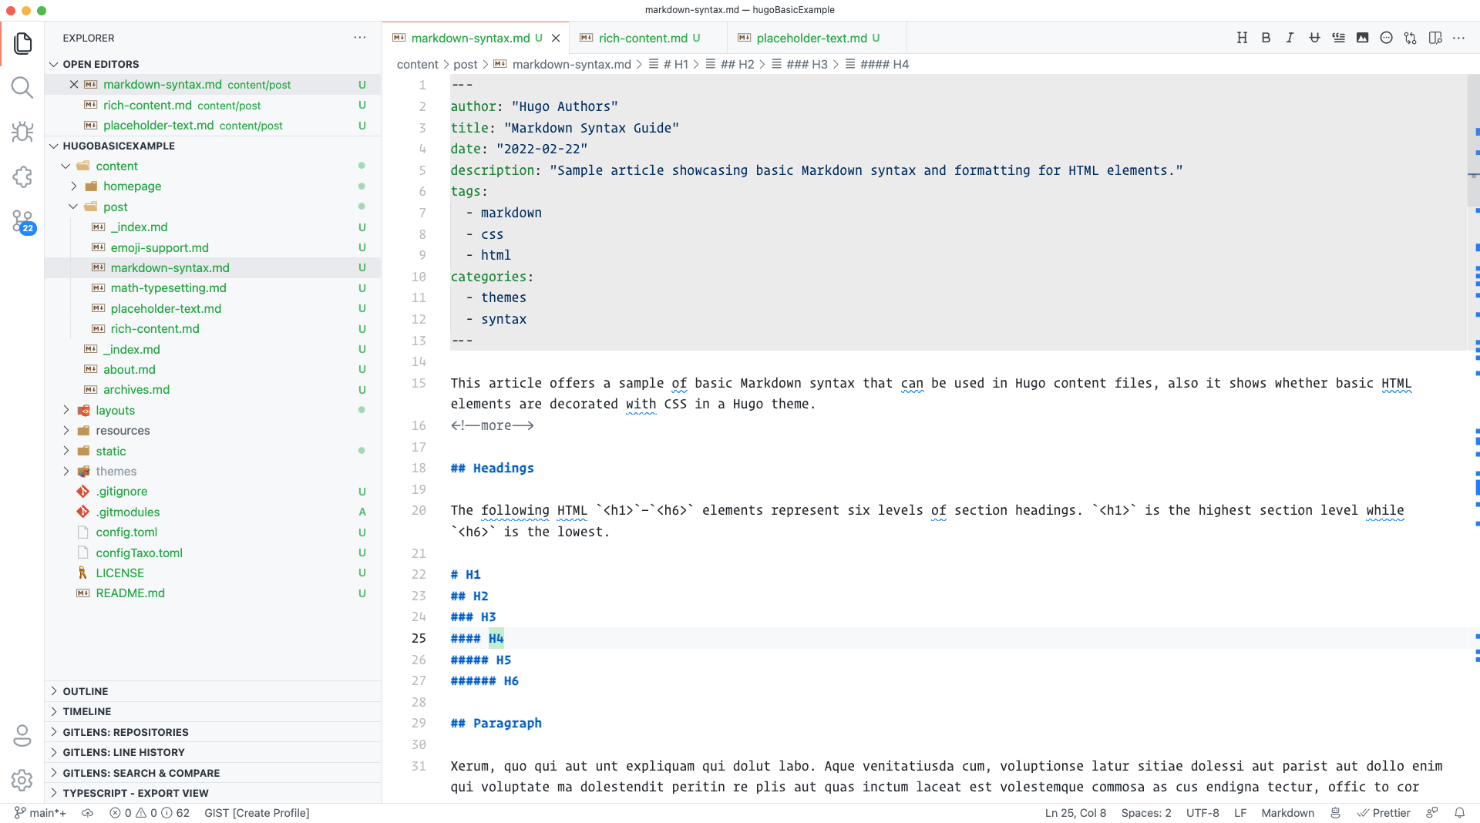
Task: Open the Prettier formatter status item
Action: [x=1384, y=812]
